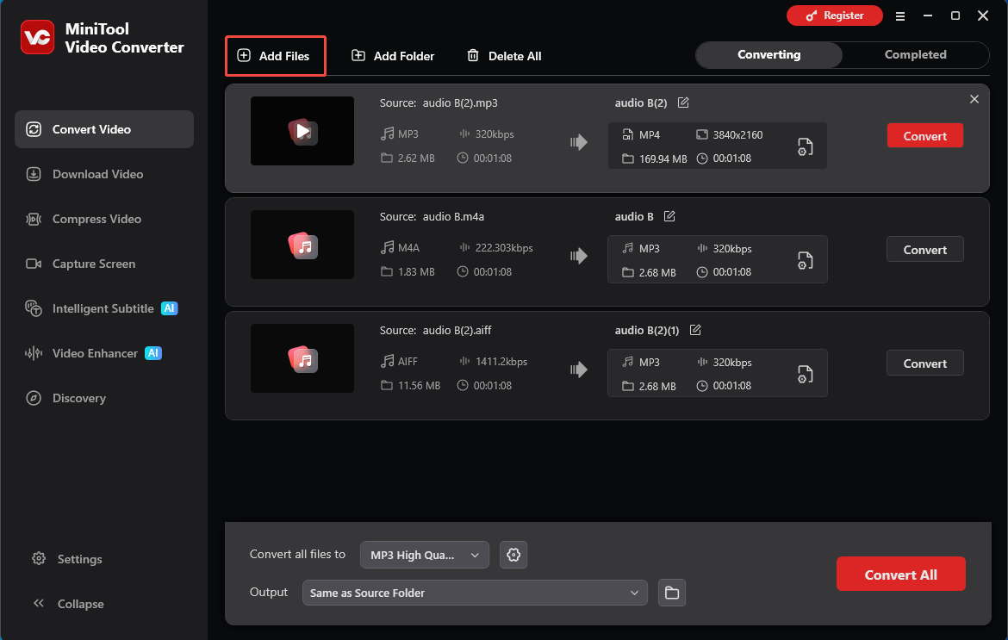Click the convert arrow icon in audio B.m4a row
The width and height of the screenshot is (1008, 640).
(579, 256)
